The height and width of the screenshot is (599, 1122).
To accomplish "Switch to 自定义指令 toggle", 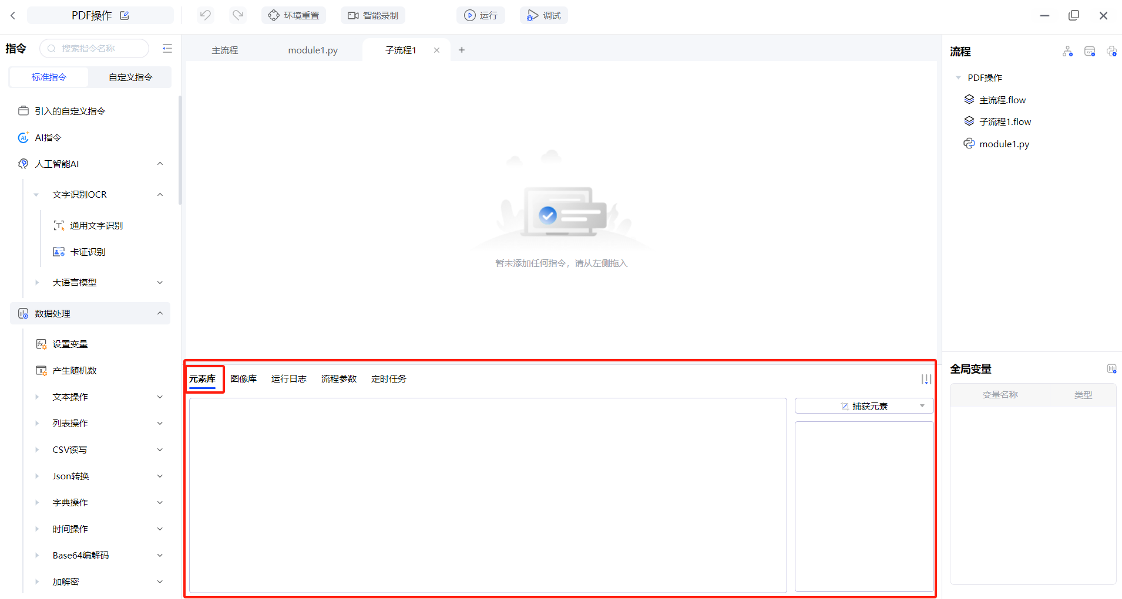I will [130, 77].
